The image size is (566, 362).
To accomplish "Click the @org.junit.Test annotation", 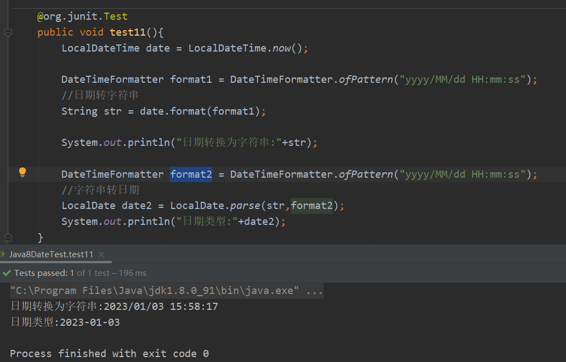I will (x=82, y=16).
